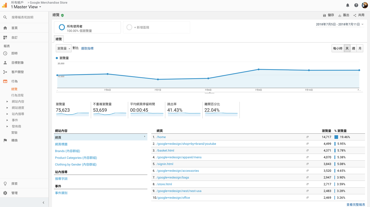Open the /google+redesign/shop+by+brand/youtube page link

(x=186, y=144)
